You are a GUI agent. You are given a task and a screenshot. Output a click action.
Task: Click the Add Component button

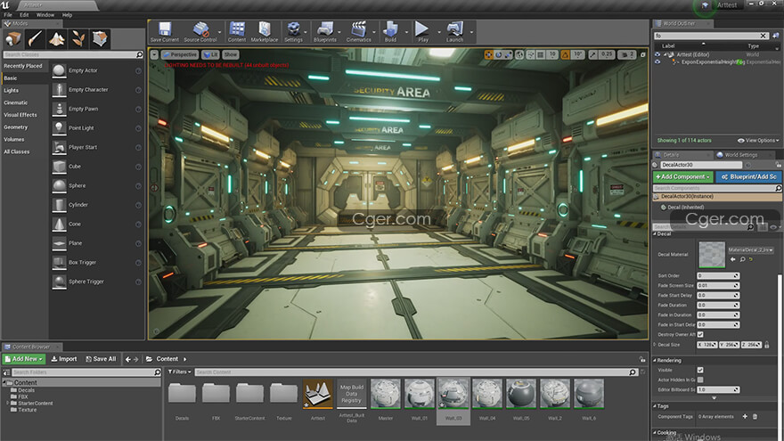[683, 176]
